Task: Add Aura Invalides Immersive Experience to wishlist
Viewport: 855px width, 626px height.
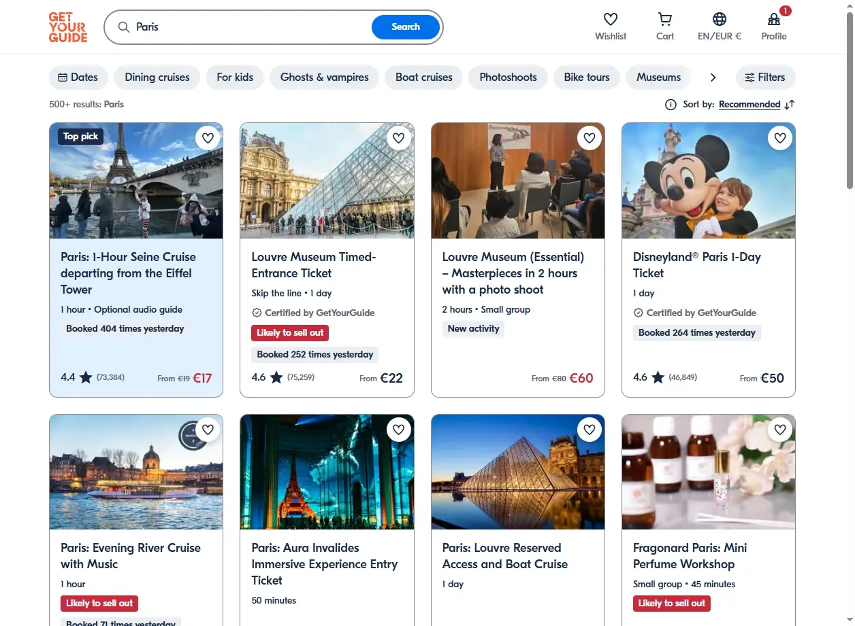Action: (x=399, y=430)
